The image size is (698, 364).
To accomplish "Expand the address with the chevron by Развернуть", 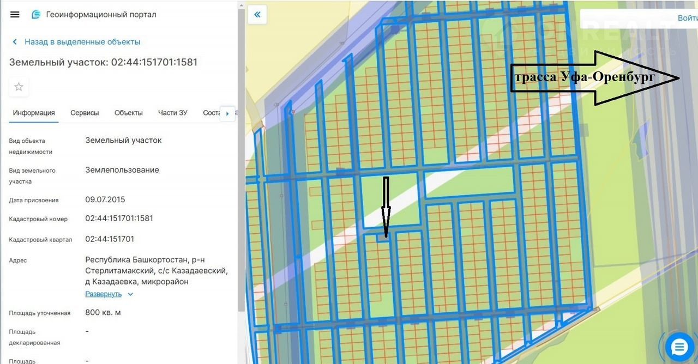I will tap(130, 294).
